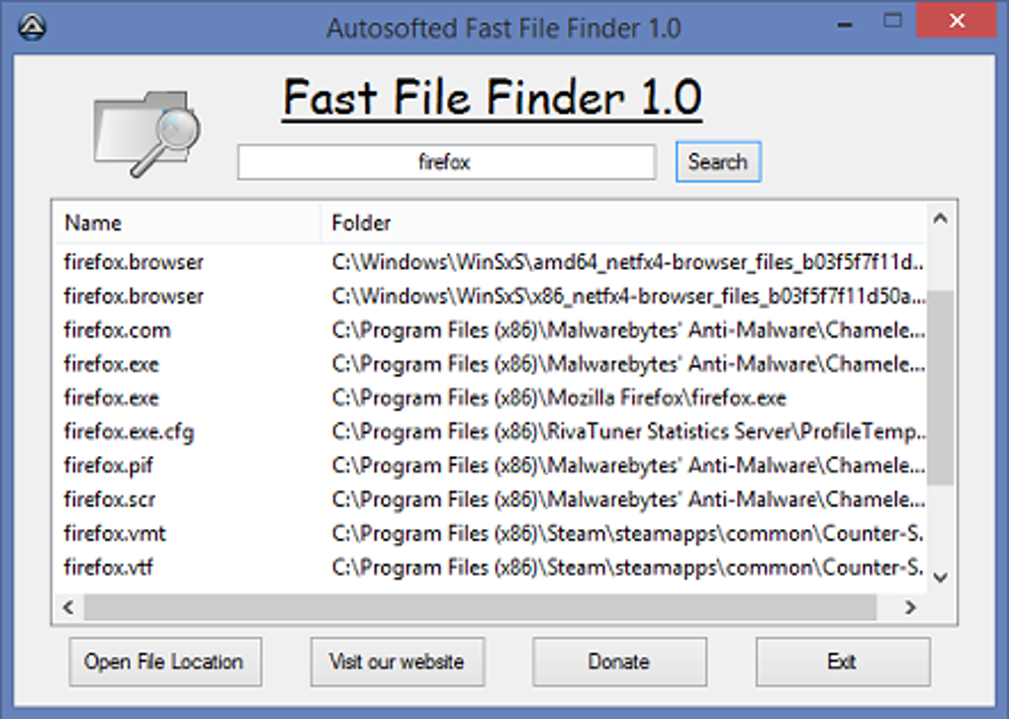Sort results by Folder column header
The image size is (1009, 719).
click(621, 223)
